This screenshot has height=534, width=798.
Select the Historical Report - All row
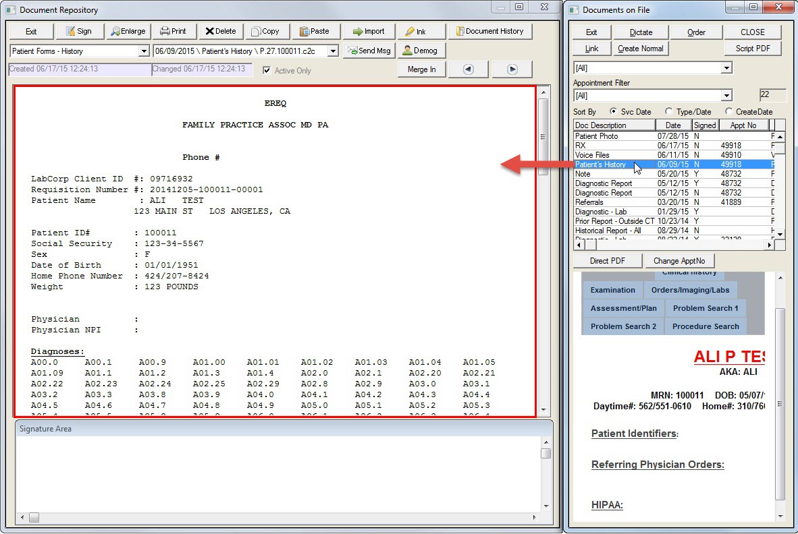click(x=674, y=231)
